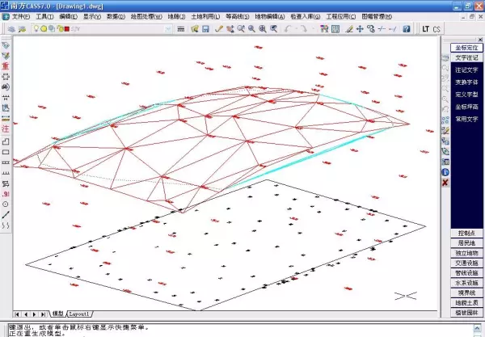Toggle the layer freeze sun icon
Image resolution: width=485 pixels, height=337 pixels.
pyautogui.click(x=44, y=29)
